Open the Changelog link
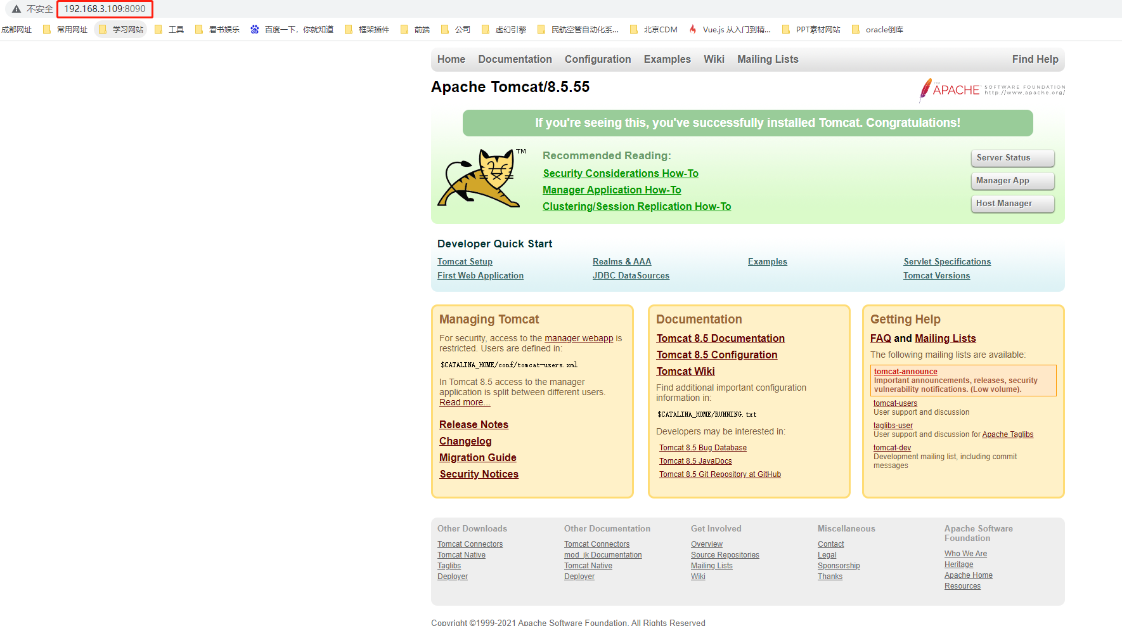Viewport: 1122px width, 626px height. pos(465,441)
